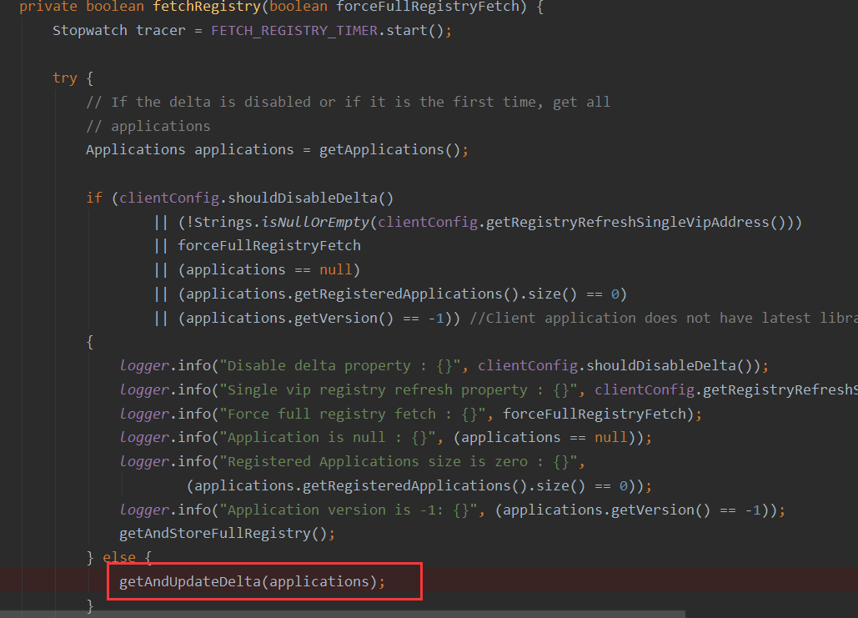Screen dimensions: 858x618
Task: Click the Stopwatch type on the tracer line
Action: pyautogui.click(x=90, y=31)
